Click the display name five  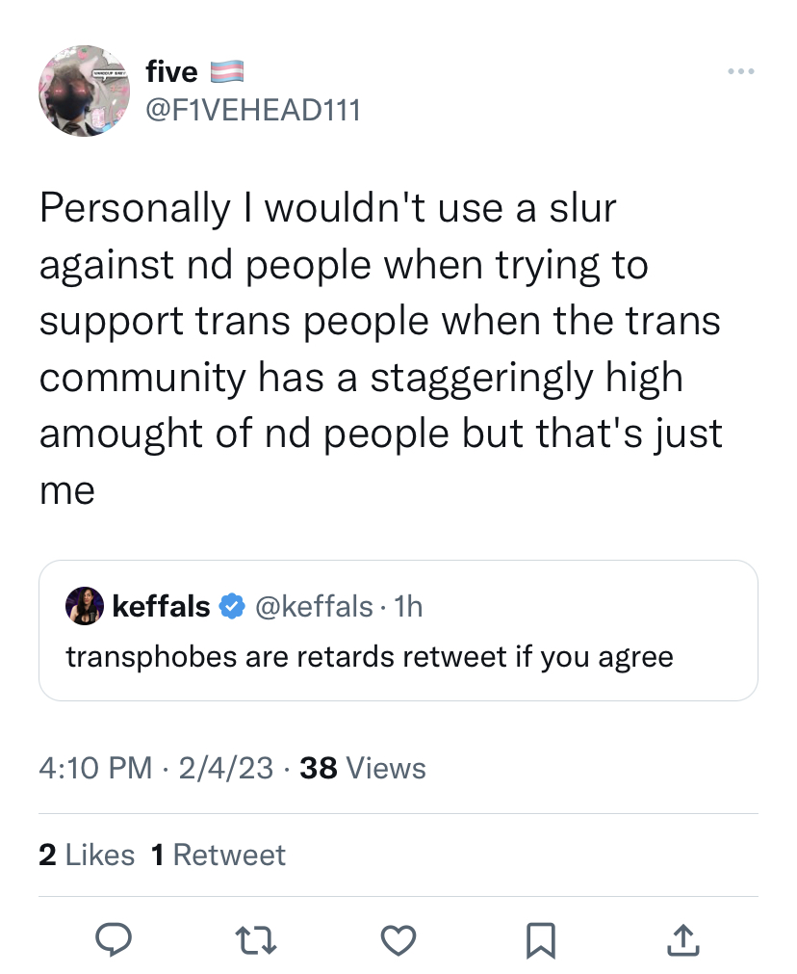click(172, 71)
